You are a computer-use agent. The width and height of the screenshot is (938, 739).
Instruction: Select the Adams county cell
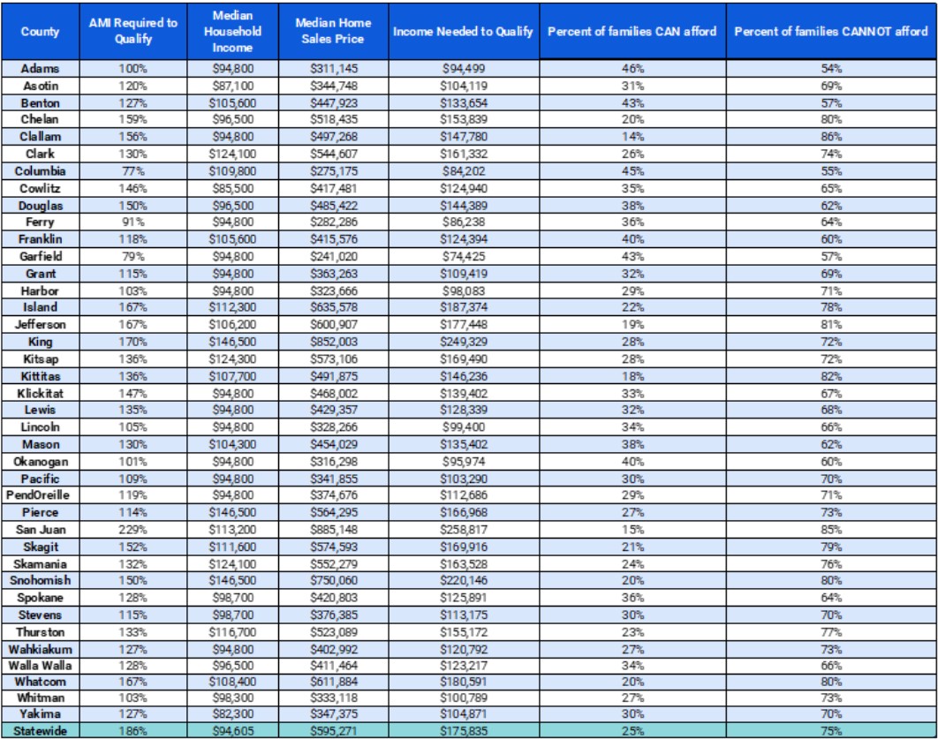tap(40, 69)
